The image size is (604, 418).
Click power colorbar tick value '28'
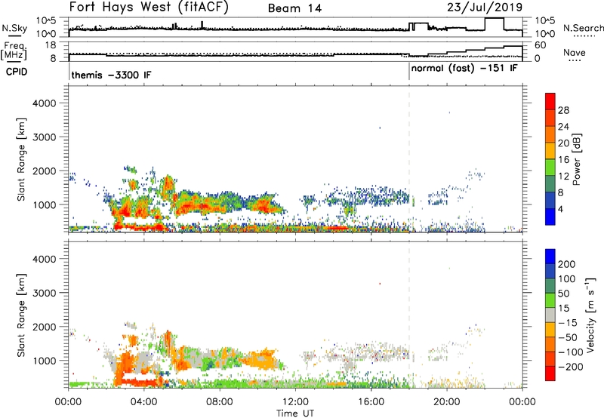(563, 110)
